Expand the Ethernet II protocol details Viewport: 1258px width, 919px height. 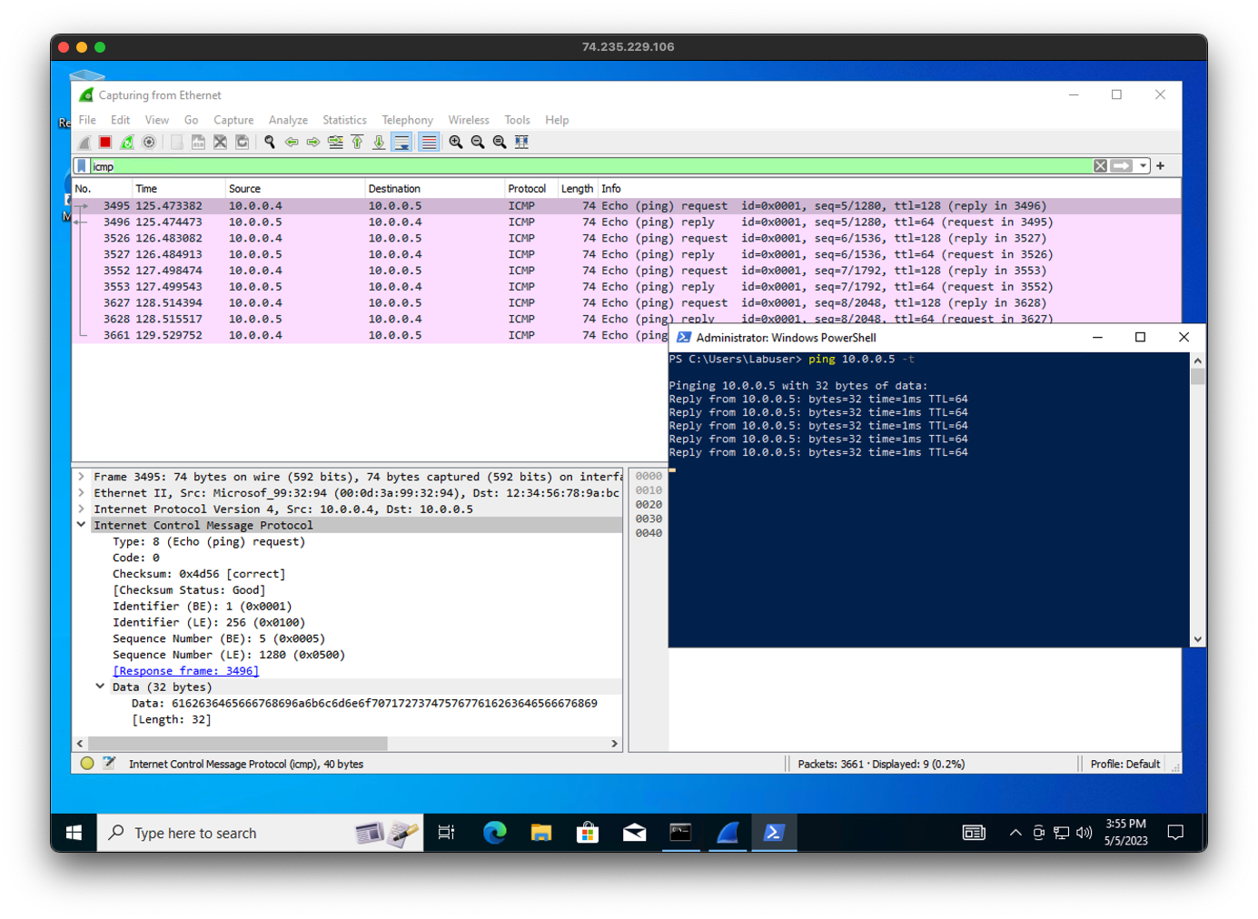(x=81, y=492)
